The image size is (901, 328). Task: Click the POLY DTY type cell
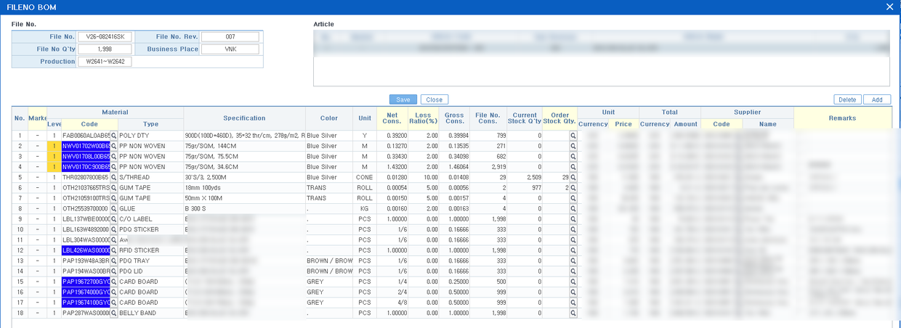click(x=150, y=136)
